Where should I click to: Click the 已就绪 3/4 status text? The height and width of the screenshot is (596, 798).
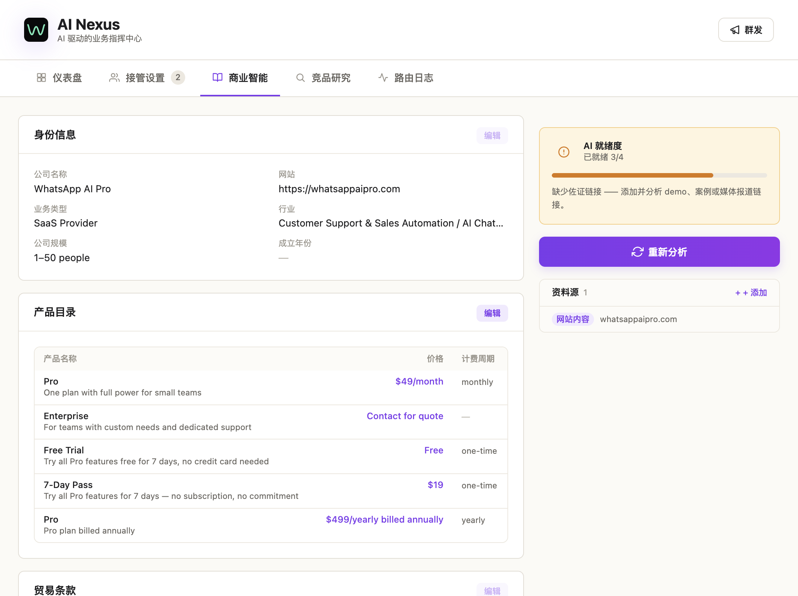603,157
